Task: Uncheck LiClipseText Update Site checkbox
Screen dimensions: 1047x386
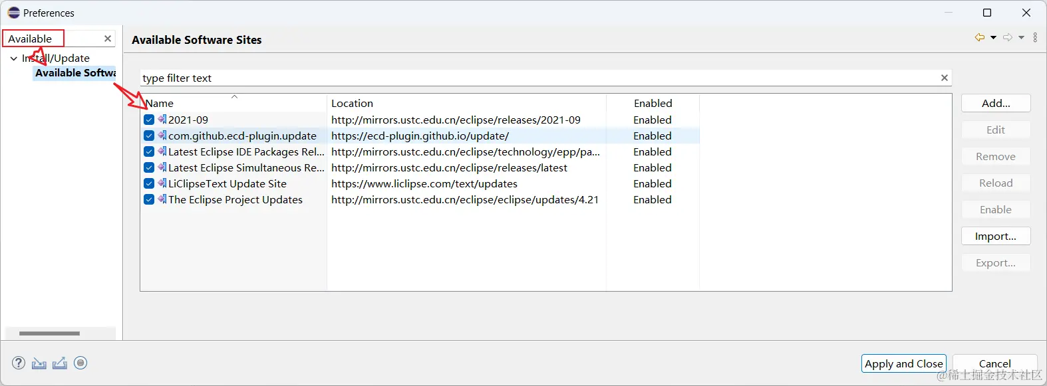Action: tap(149, 183)
